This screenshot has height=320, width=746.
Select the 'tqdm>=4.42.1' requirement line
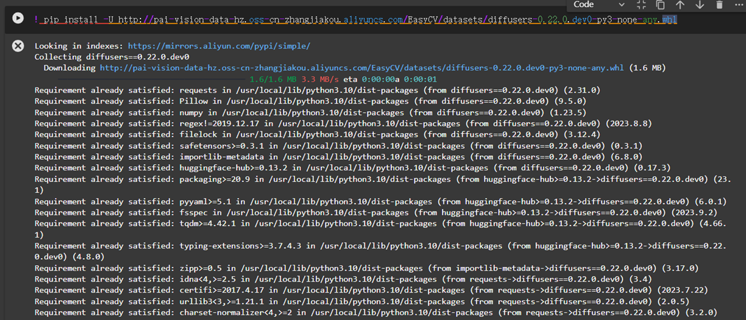tap(381, 229)
